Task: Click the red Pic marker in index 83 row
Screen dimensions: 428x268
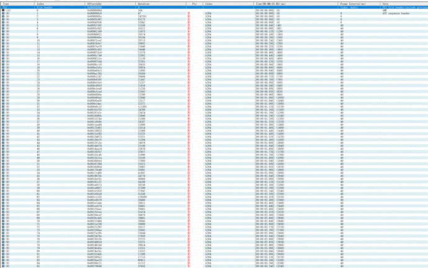Action: 189,260
